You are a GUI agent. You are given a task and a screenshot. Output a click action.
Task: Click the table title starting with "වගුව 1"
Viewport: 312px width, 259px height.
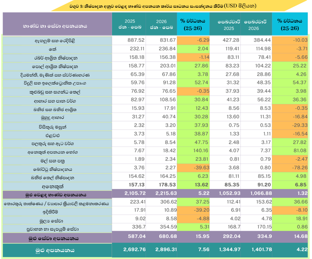[x=156, y=6]
